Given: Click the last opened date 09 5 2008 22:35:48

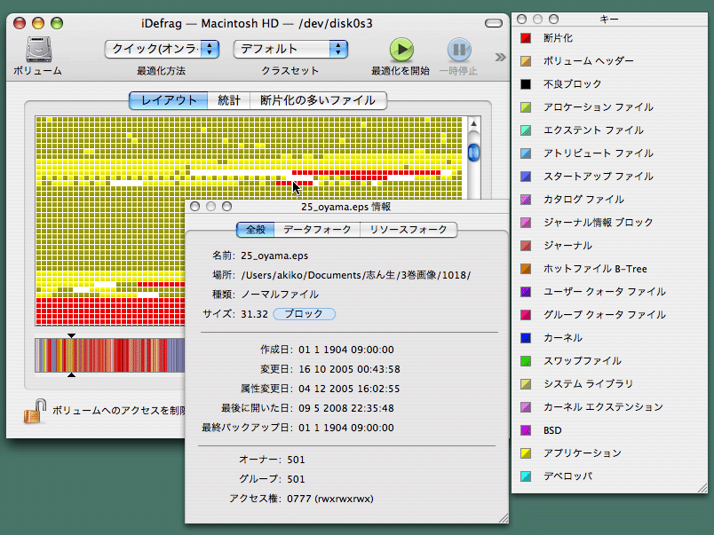Looking at the screenshot, I should tap(346, 408).
